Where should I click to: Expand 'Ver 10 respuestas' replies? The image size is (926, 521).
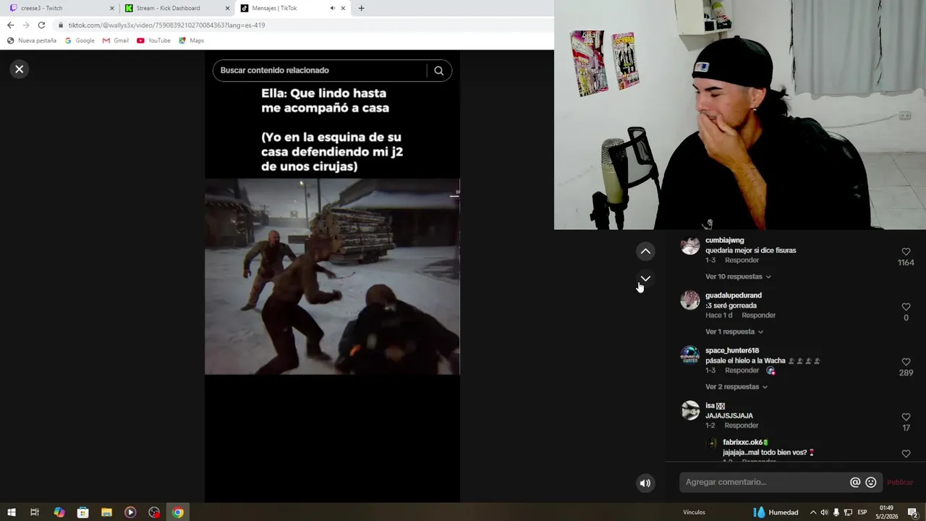point(738,276)
